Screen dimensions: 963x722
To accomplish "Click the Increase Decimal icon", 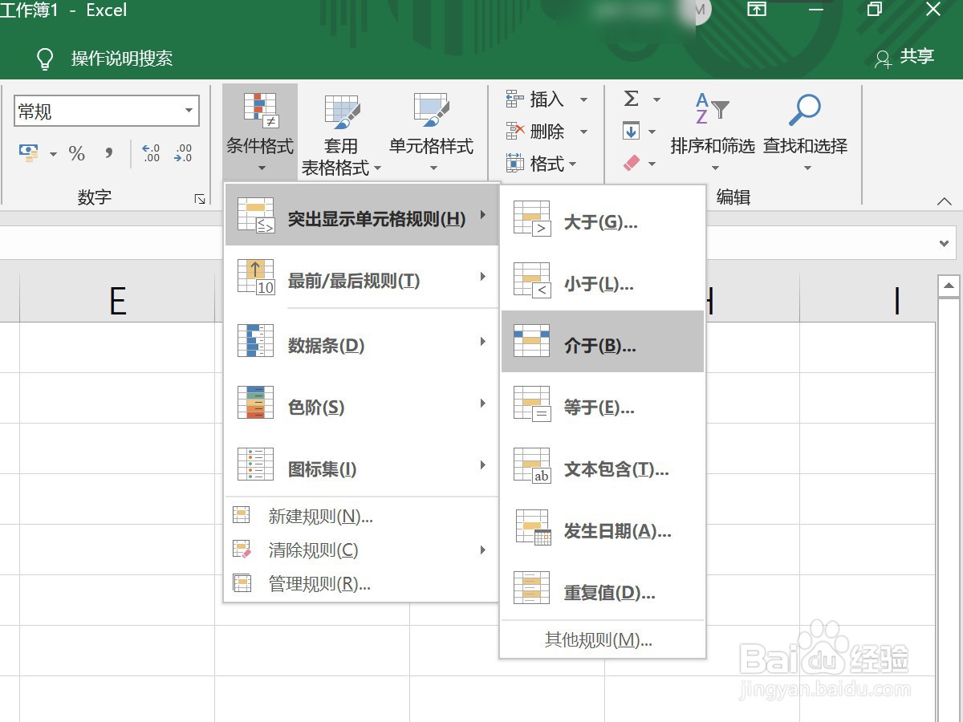I will [x=151, y=153].
